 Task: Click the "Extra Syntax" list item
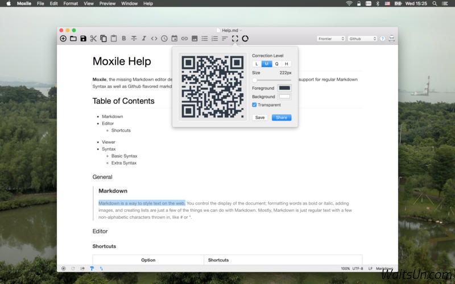pyautogui.click(x=124, y=163)
